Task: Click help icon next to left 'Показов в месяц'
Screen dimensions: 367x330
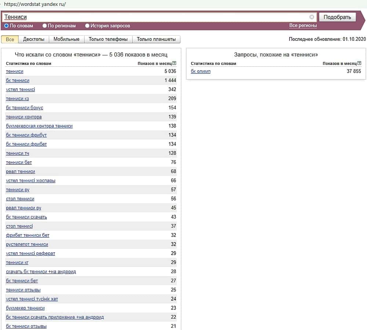Action: point(174,63)
